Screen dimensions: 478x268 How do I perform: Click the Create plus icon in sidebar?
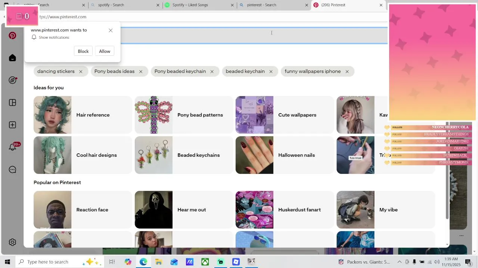pyautogui.click(x=12, y=125)
